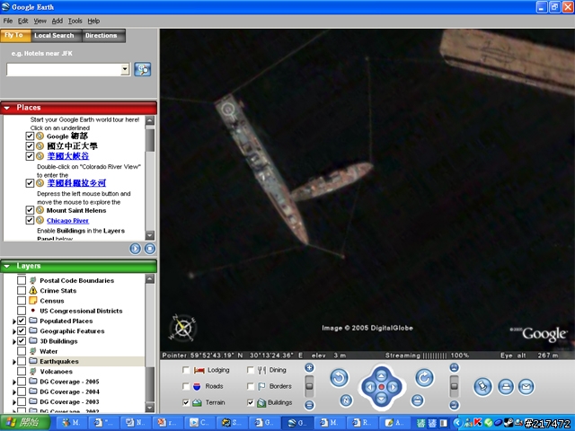Reset tilt button below clockwise rotate
Image resolution: width=575 pixels, height=431 pixels.
click(417, 400)
